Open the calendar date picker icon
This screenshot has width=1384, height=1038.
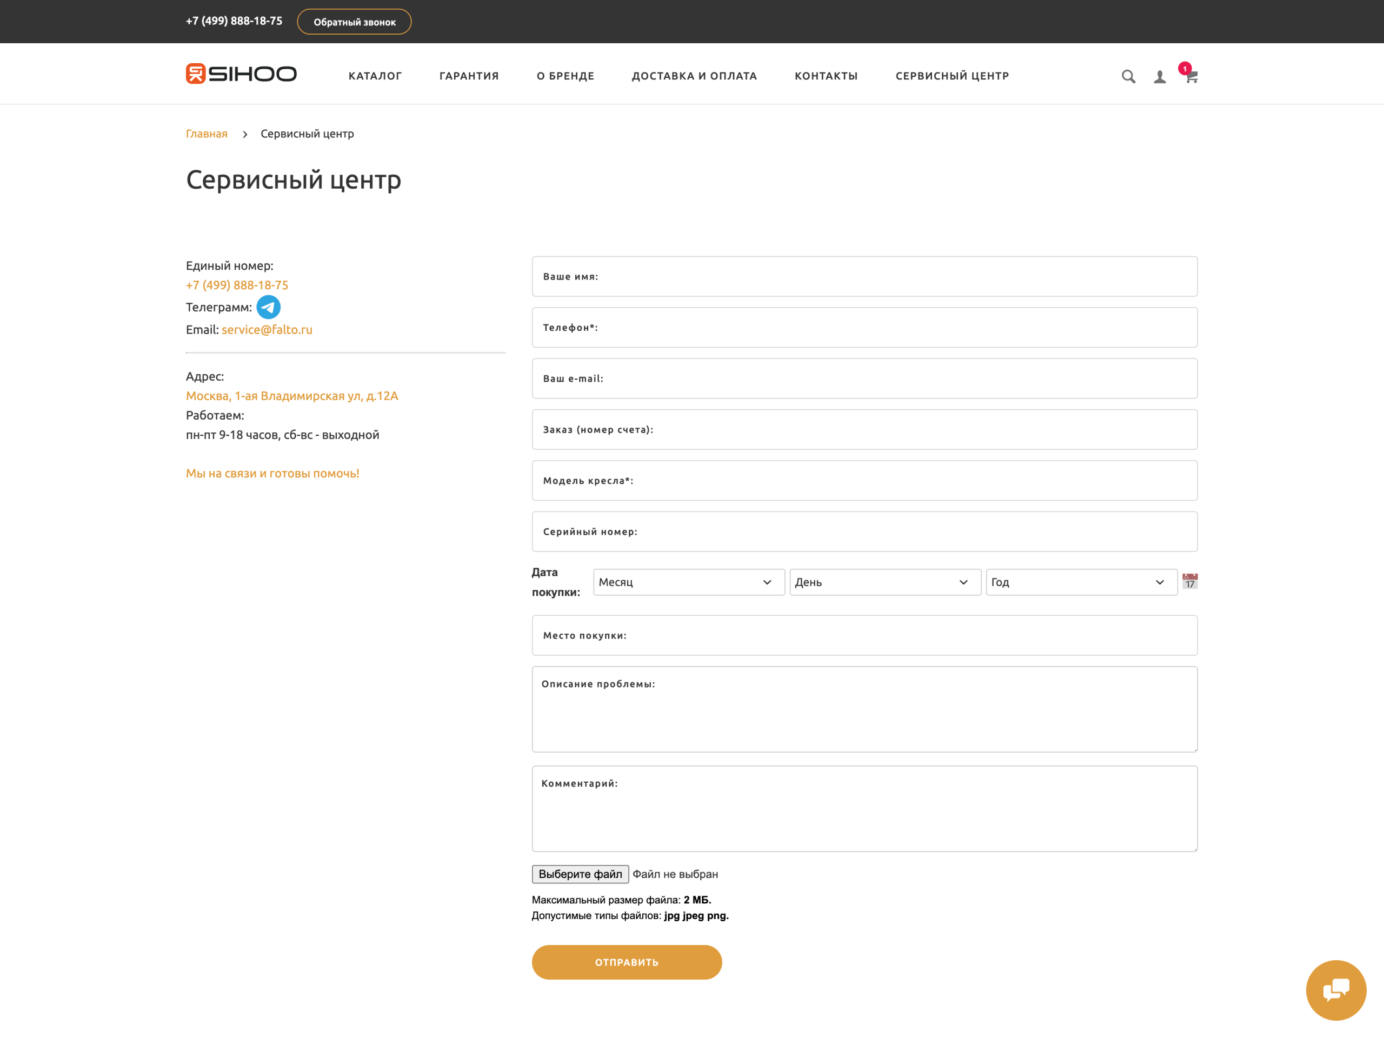point(1190,581)
